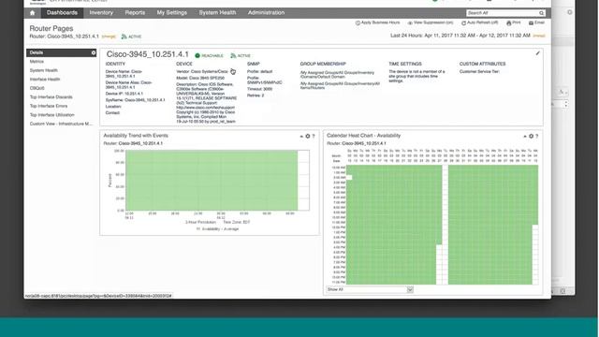Open the Administration menu

[x=266, y=12]
